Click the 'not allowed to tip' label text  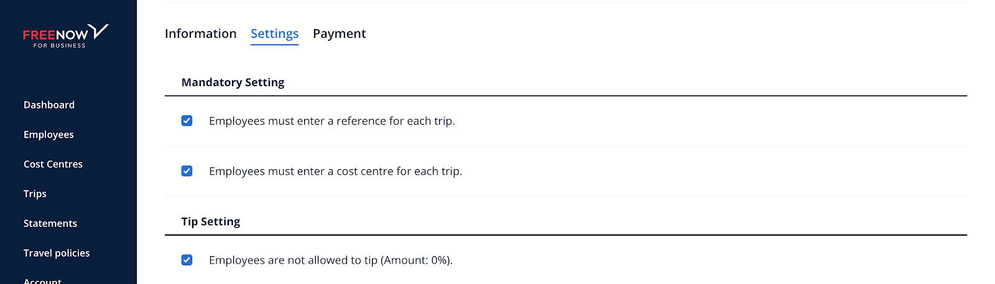point(331,260)
